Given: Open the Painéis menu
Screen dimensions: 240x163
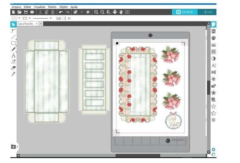Looking at the screenshot, I should [52, 7].
